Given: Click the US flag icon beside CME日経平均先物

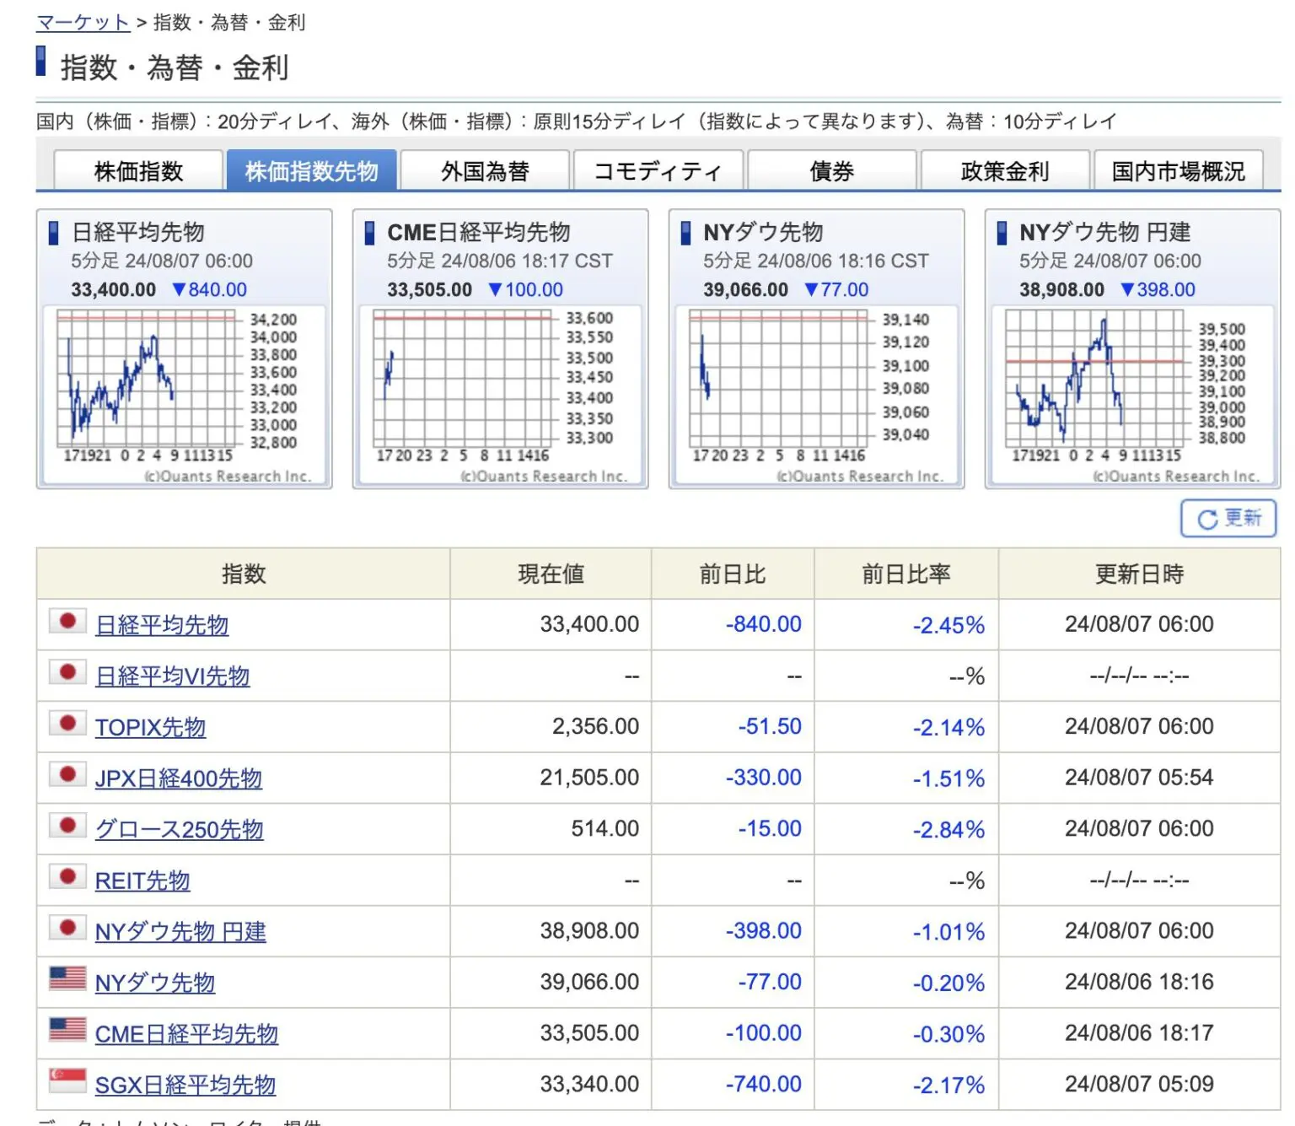Looking at the screenshot, I should click(67, 1030).
